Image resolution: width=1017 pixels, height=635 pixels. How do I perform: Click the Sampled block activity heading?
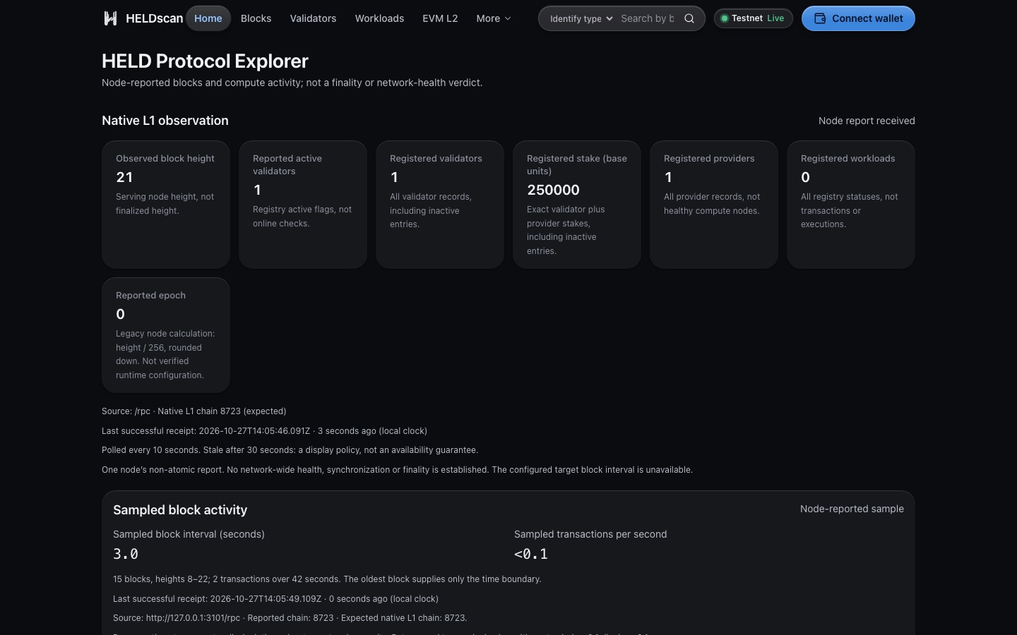(x=180, y=510)
